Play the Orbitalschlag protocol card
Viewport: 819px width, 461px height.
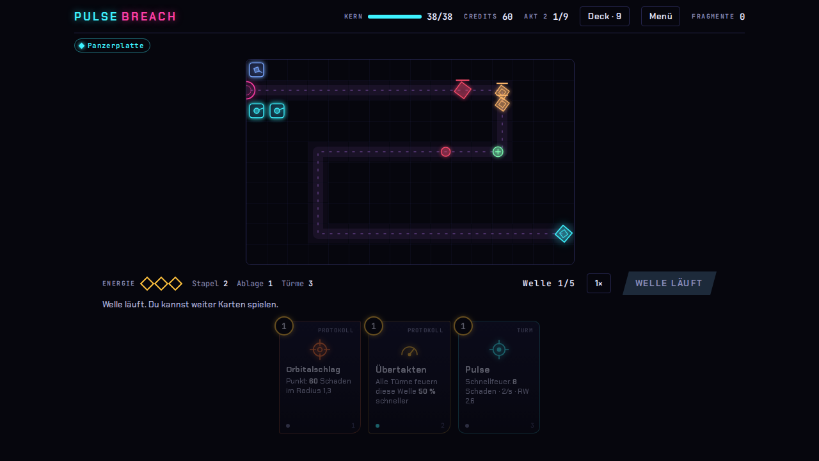[320, 377]
